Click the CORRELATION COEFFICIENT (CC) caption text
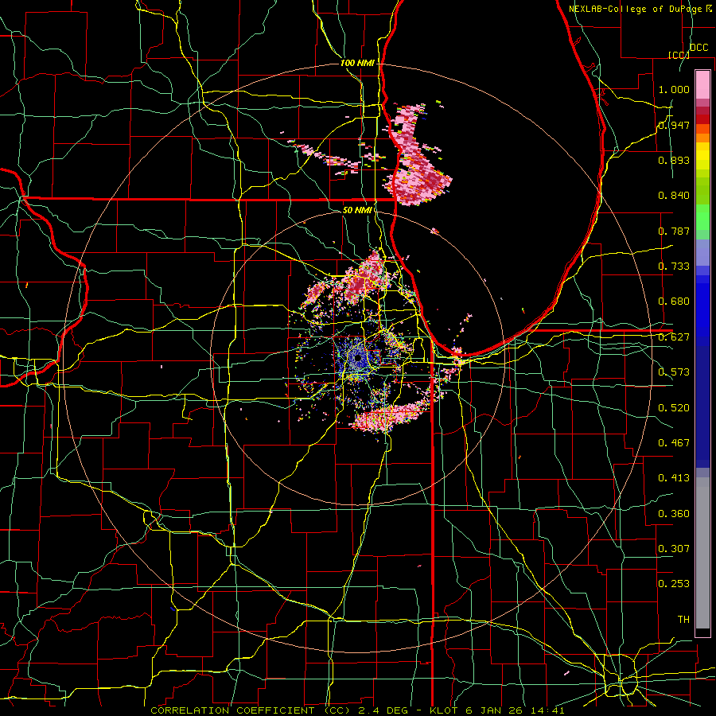716x716 pixels. [251, 710]
